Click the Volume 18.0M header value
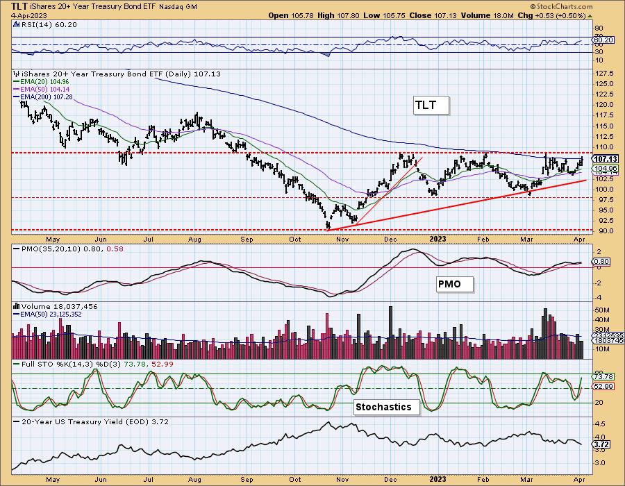The width and height of the screenshot is (625, 486). coord(487,15)
